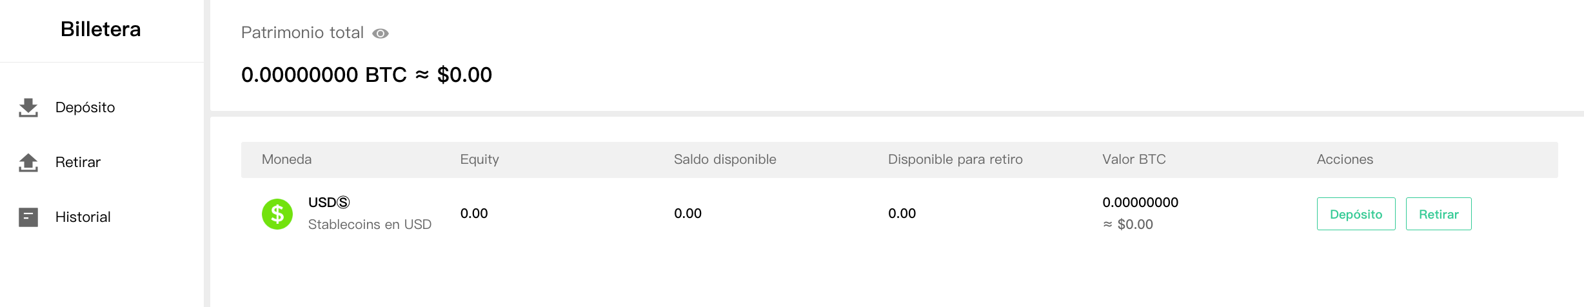Select the USDⓈ currency name
This screenshot has width=1584, height=307.
click(x=329, y=203)
